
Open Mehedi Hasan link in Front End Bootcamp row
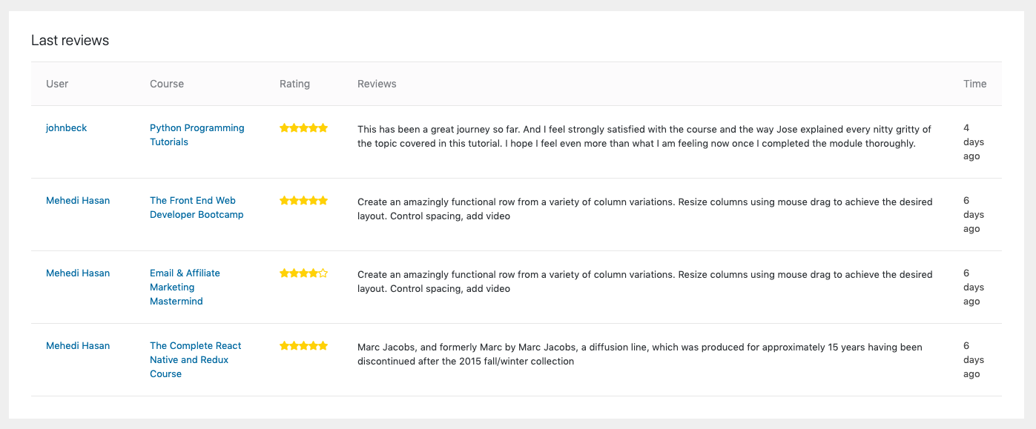pyautogui.click(x=78, y=200)
